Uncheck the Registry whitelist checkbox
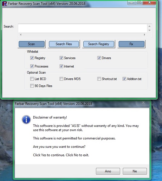 click(32, 58)
